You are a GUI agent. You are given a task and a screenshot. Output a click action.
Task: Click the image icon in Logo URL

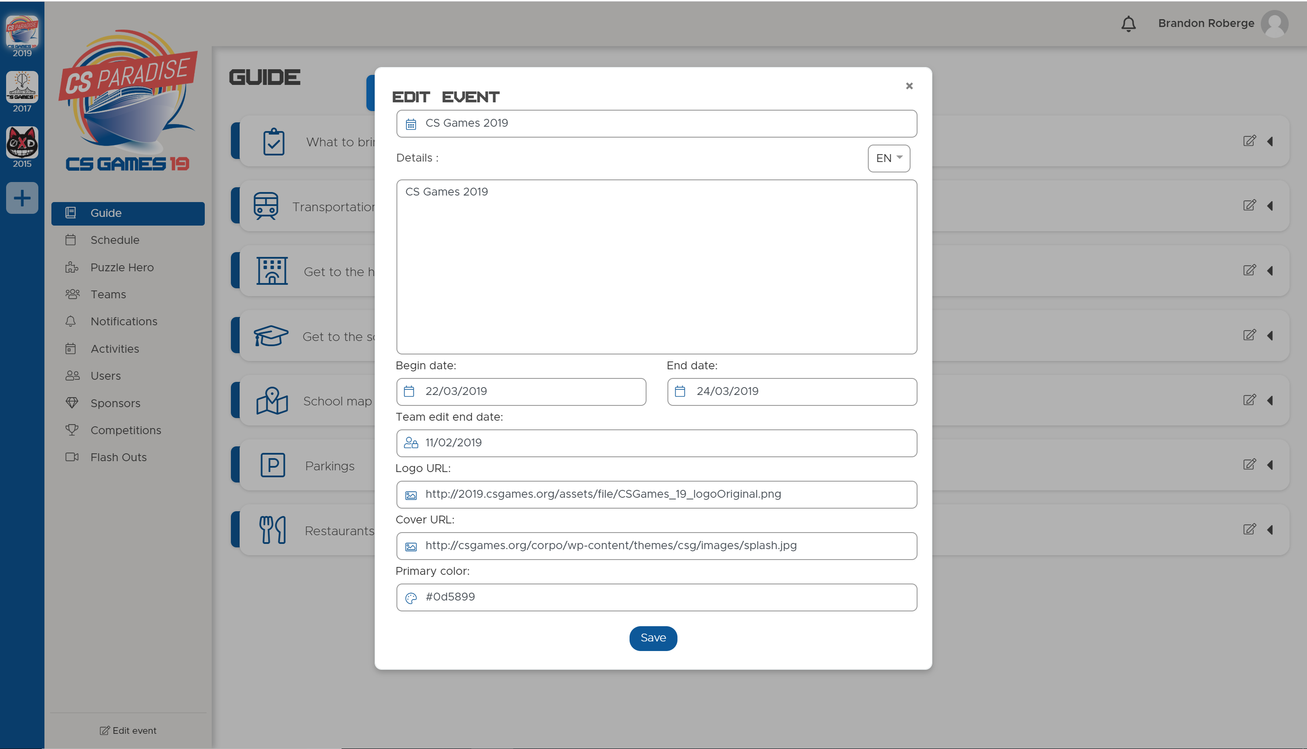tap(411, 496)
